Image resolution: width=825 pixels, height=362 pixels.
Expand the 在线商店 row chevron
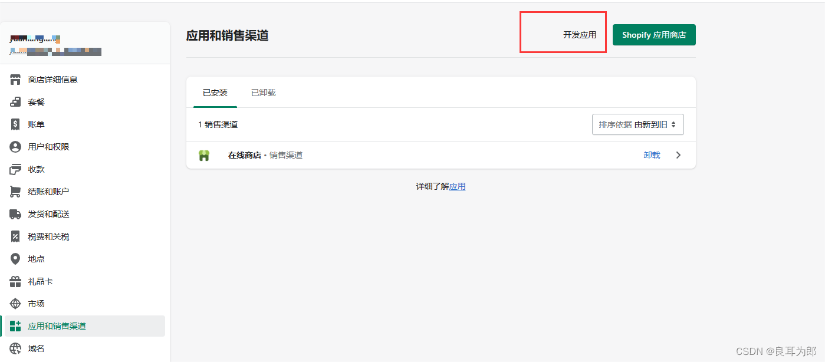[x=678, y=155]
